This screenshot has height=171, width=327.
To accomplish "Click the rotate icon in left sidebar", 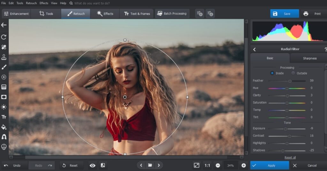I will pyautogui.click(x=4, y=37).
